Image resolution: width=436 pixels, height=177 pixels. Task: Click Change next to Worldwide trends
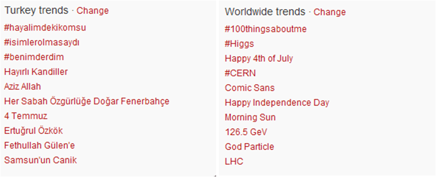pos(330,12)
